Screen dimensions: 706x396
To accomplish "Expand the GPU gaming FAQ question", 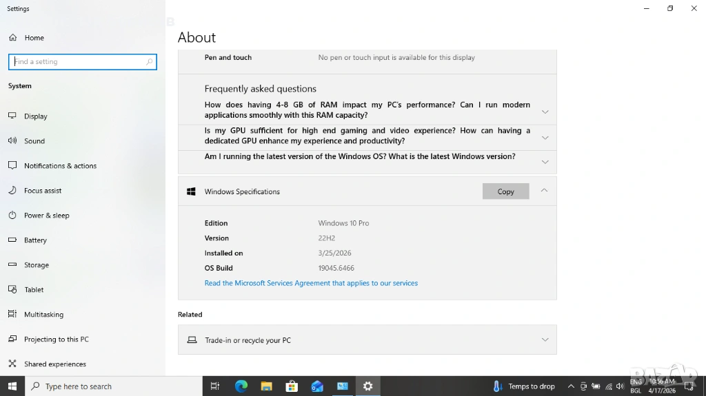I will click(x=545, y=137).
